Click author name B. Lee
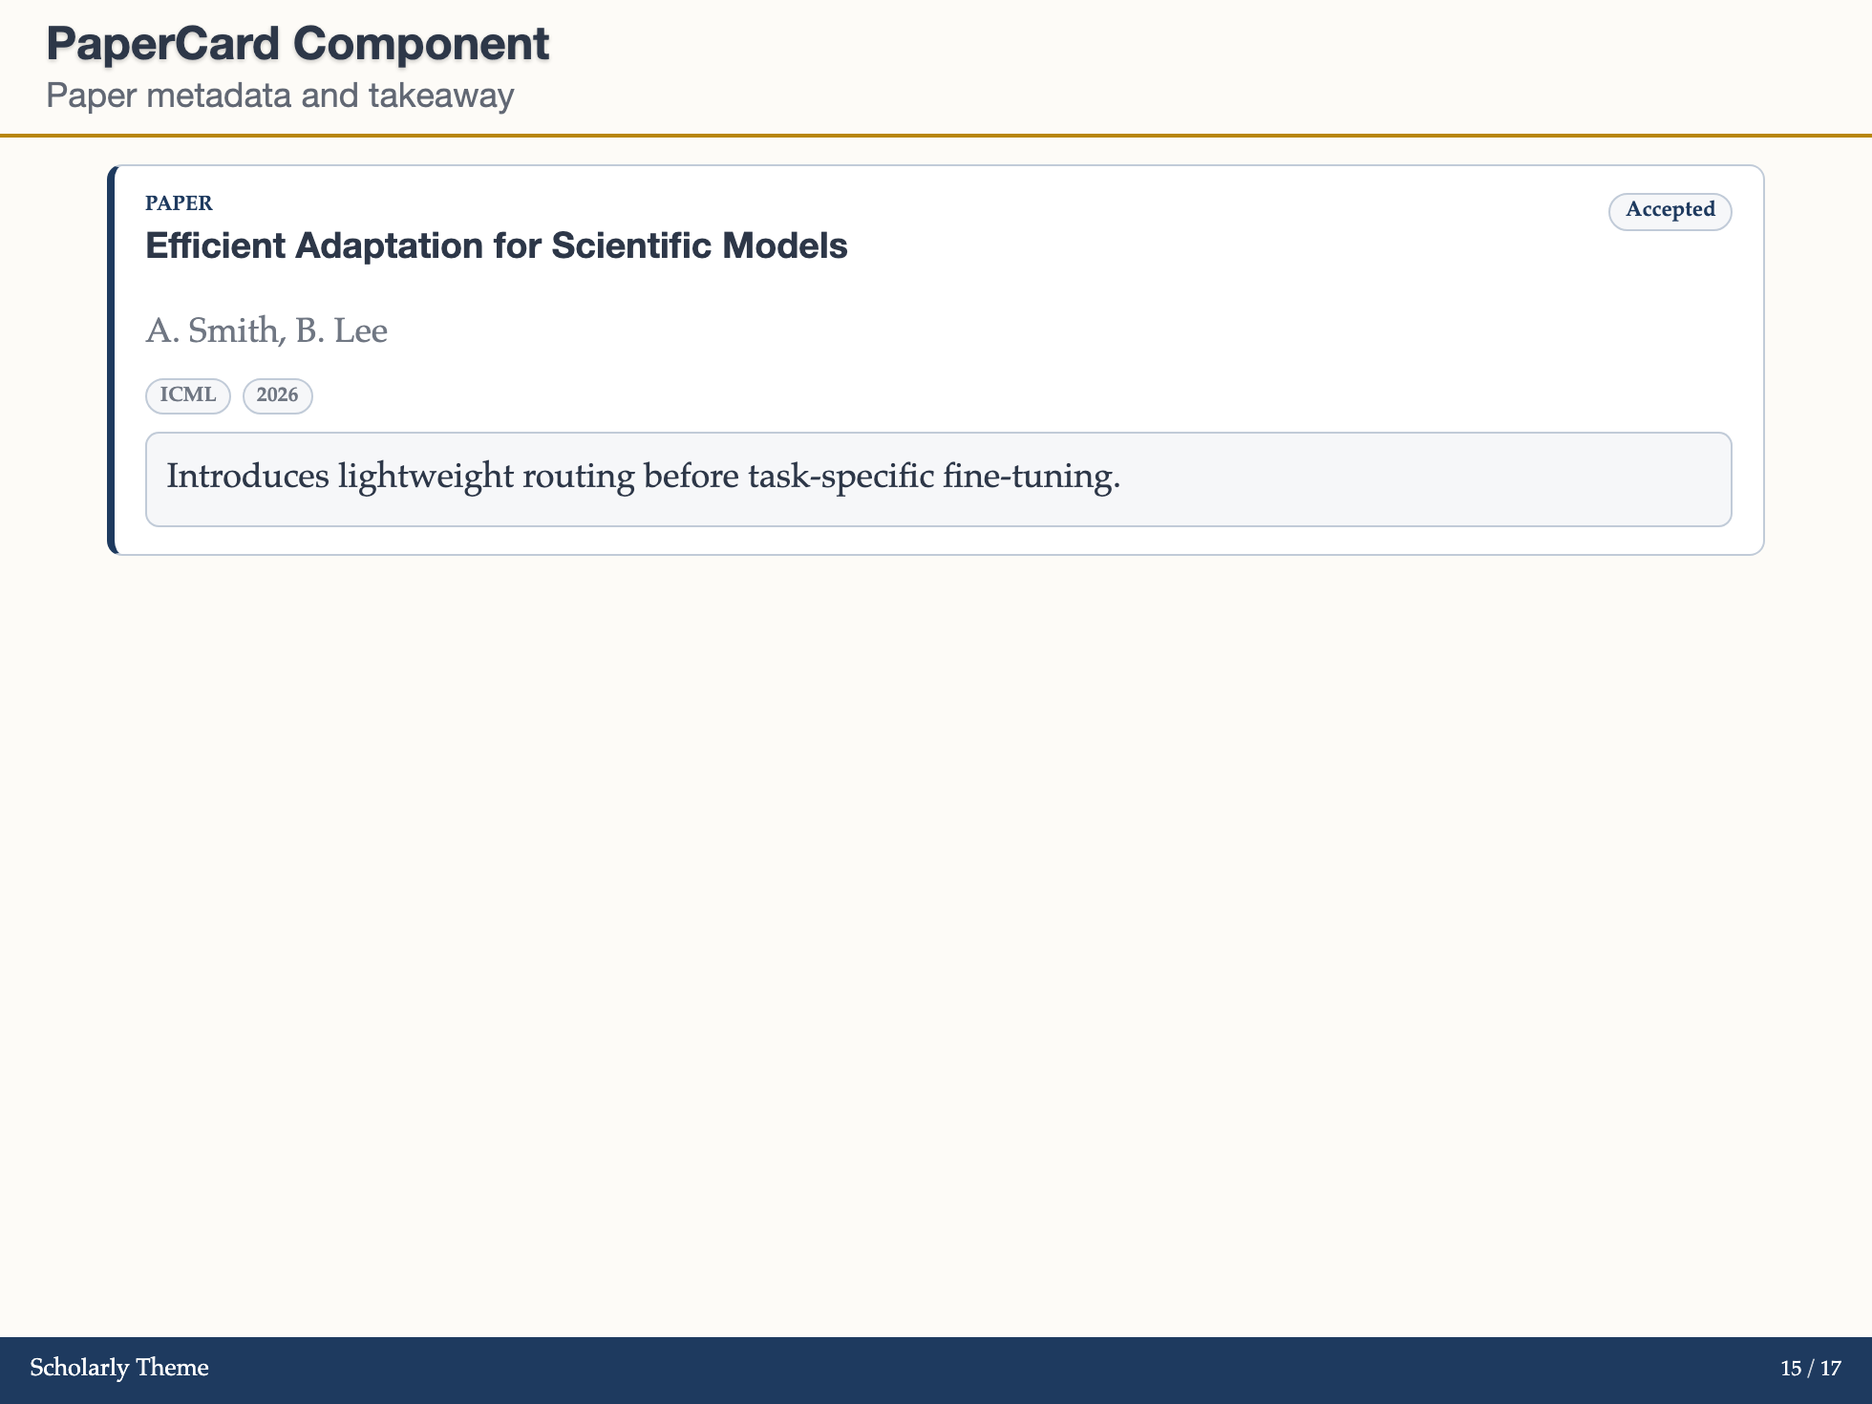 341,330
